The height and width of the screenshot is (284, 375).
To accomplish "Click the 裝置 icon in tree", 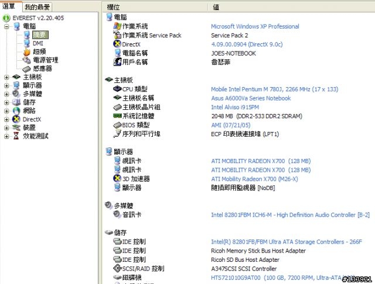I will point(16,127).
